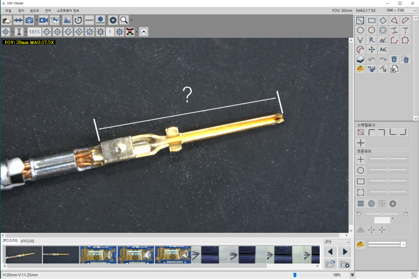Toggle the rectangle aiming mode

coord(360,181)
